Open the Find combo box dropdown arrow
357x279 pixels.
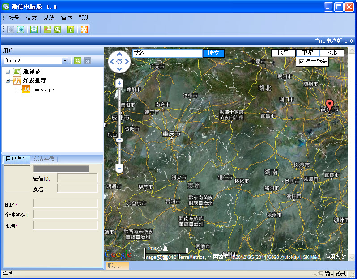pos(65,61)
